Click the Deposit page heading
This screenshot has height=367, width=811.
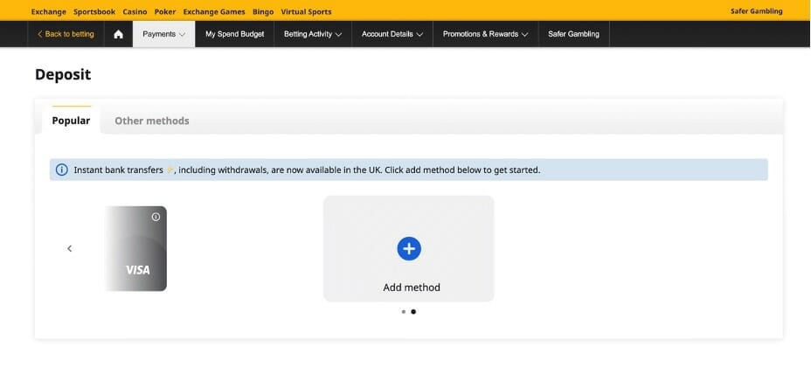pos(63,75)
